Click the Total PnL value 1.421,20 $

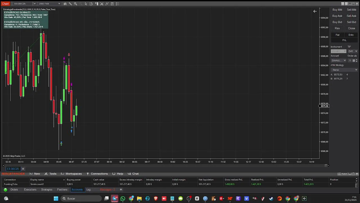309,184
